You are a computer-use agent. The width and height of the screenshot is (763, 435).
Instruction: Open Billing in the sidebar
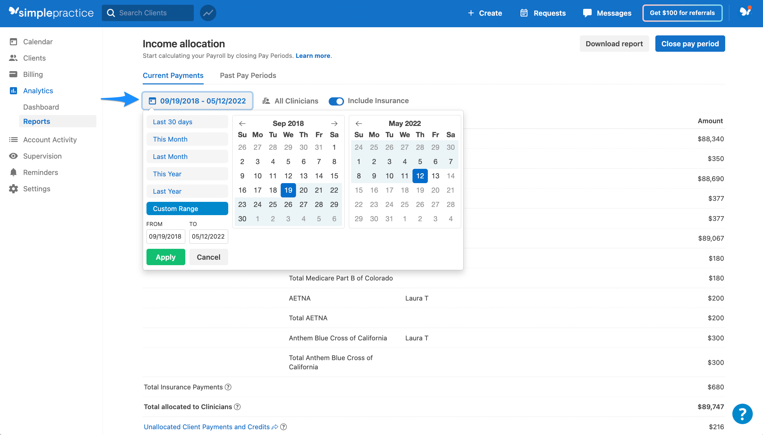[33, 75]
